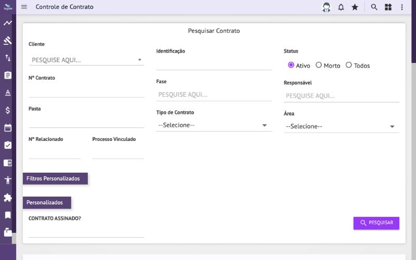Open the dashboard chart icon in sidebar
This screenshot has height=260, width=416.
[x=8, y=23]
